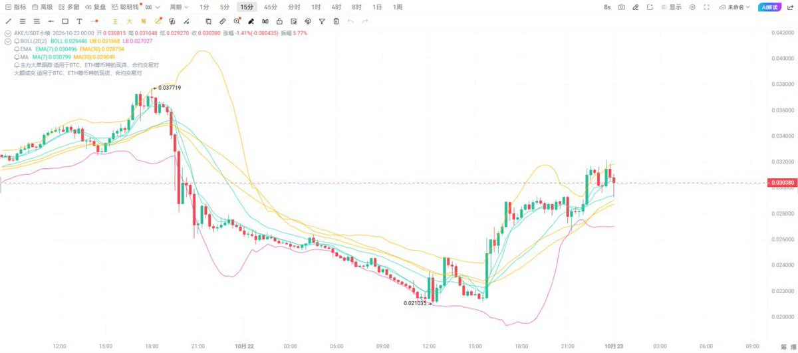Switch to the 1日 timeframe
The height and width of the screenshot is (353, 798).
377,7
